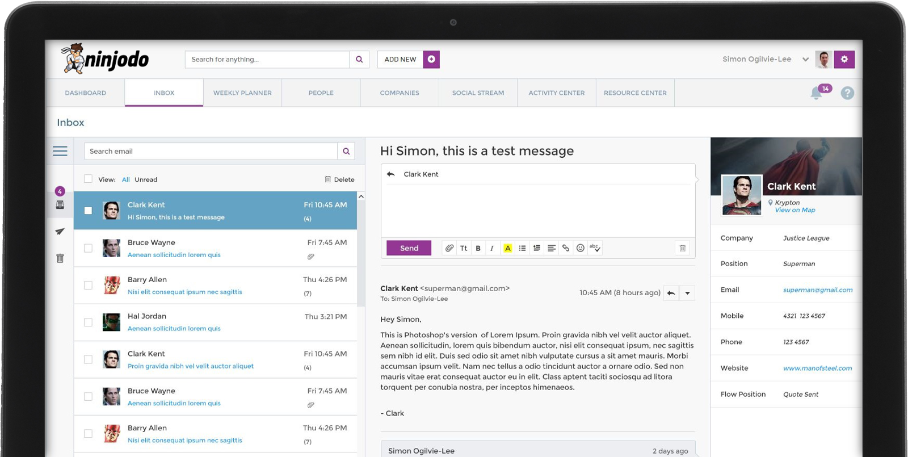Viewport: 908px width, 457px height.
Task: Open the message options dropdown arrow
Action: [x=687, y=293]
